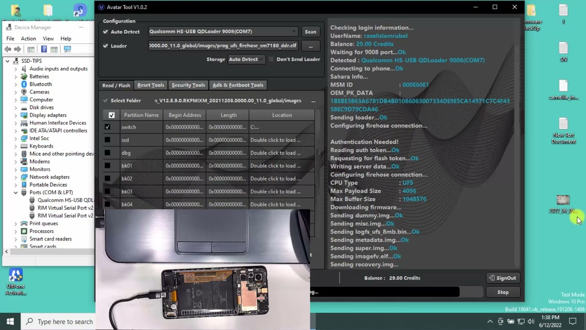
Task: Collapse Ports (COM & LPT) node
Action: pos(16,192)
